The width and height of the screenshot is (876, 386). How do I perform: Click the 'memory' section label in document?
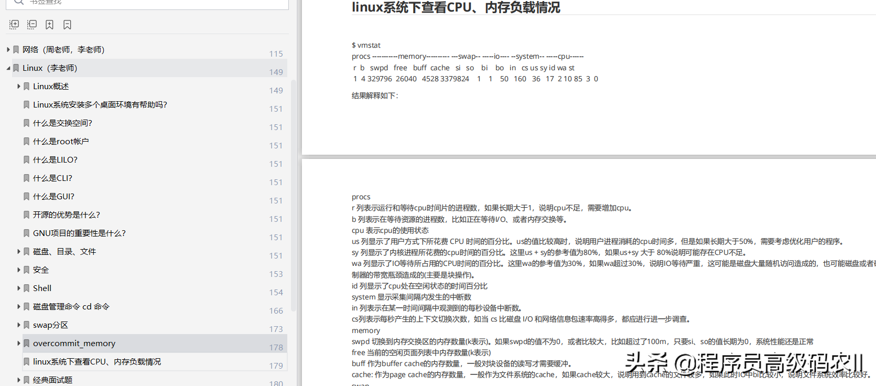(366, 330)
